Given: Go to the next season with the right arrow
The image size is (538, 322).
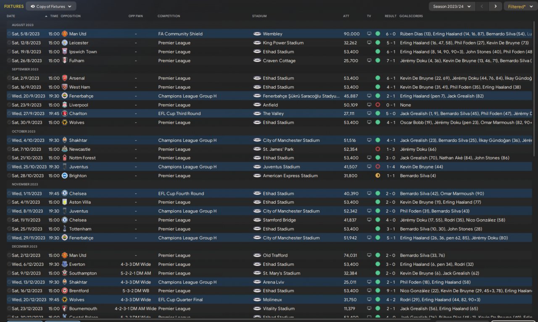Looking at the screenshot, I should [x=496, y=6].
